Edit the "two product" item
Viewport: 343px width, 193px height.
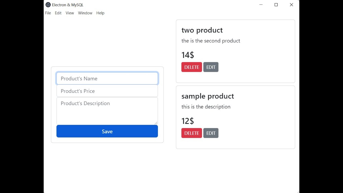tap(211, 67)
